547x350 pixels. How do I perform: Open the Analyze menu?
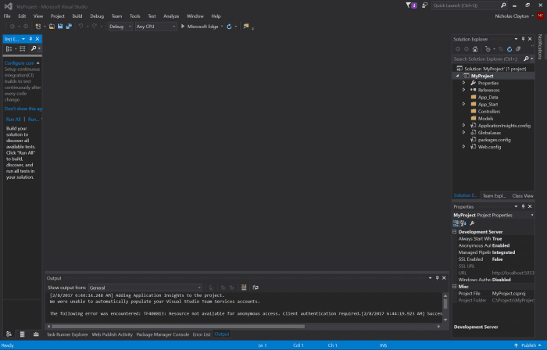click(171, 16)
